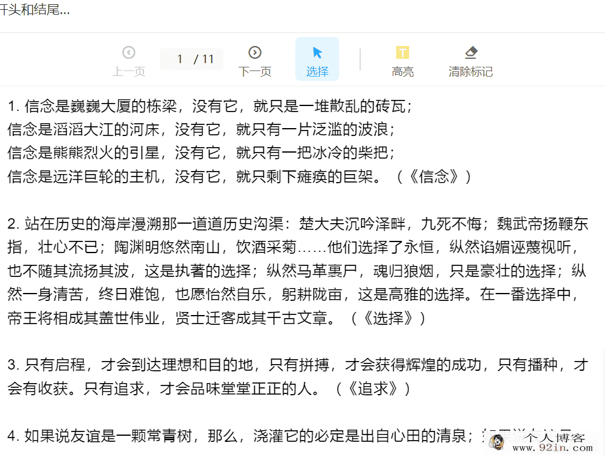The height and width of the screenshot is (456, 605).
Task: Go to the previous page (上一页)
Action: point(129,61)
